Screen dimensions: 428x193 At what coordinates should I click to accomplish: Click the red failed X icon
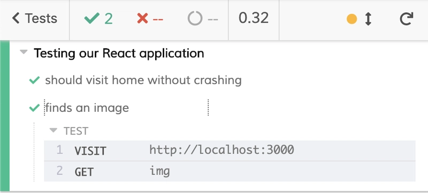[x=142, y=19]
